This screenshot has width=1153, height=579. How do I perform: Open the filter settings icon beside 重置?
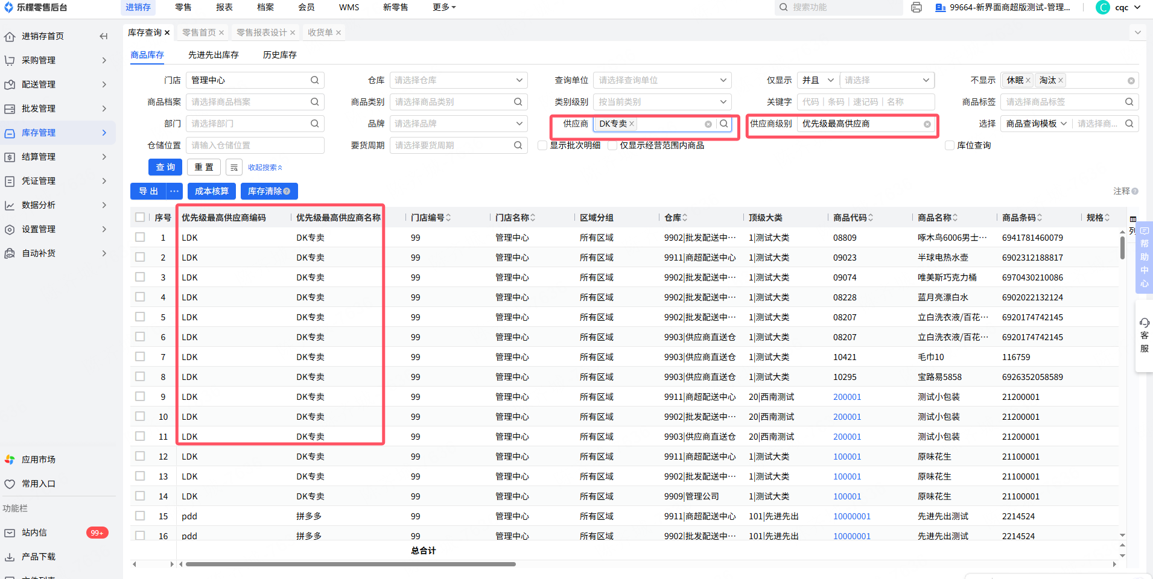coord(234,167)
